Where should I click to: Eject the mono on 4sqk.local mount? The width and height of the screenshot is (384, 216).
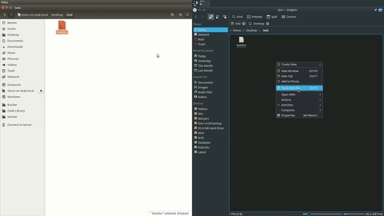click(41, 91)
